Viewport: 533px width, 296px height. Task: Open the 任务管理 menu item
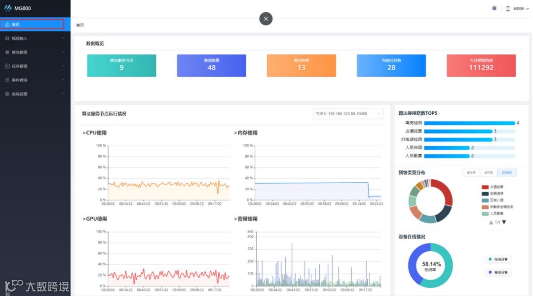(x=35, y=66)
